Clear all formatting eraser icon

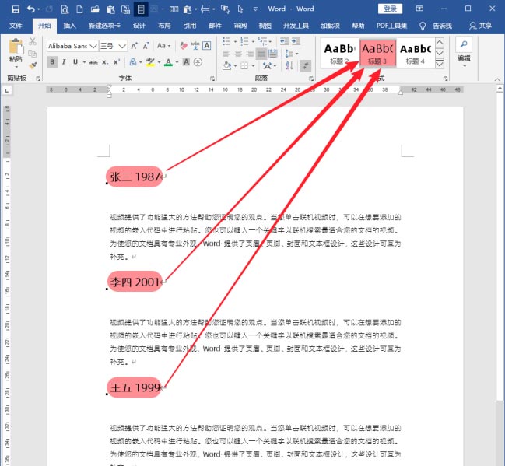click(x=184, y=46)
